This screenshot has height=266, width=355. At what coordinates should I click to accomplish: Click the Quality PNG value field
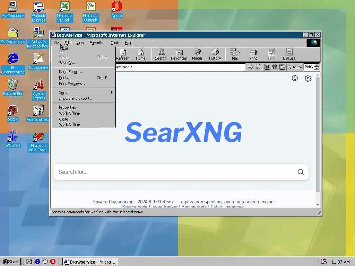(309, 67)
